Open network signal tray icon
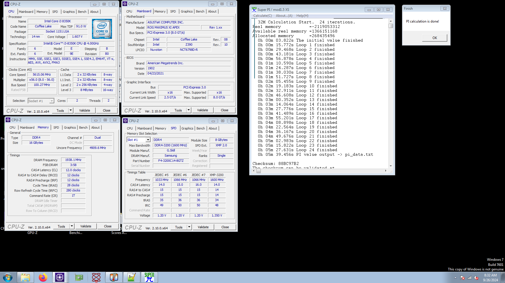The height and width of the screenshot is (283, 505). (x=469, y=278)
